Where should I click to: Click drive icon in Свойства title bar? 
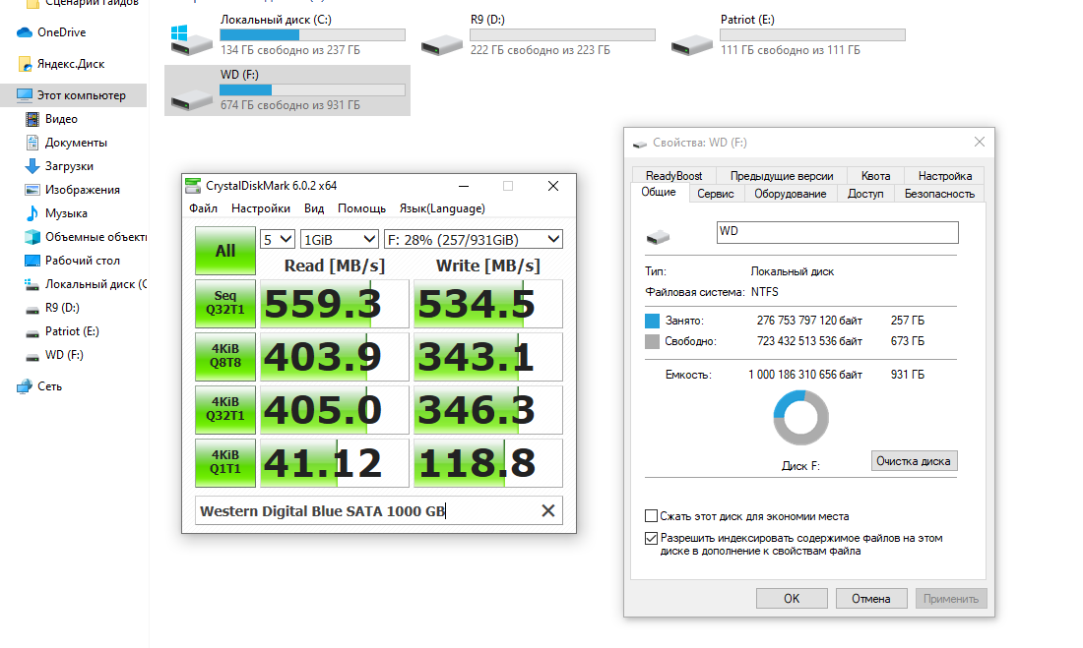point(640,143)
